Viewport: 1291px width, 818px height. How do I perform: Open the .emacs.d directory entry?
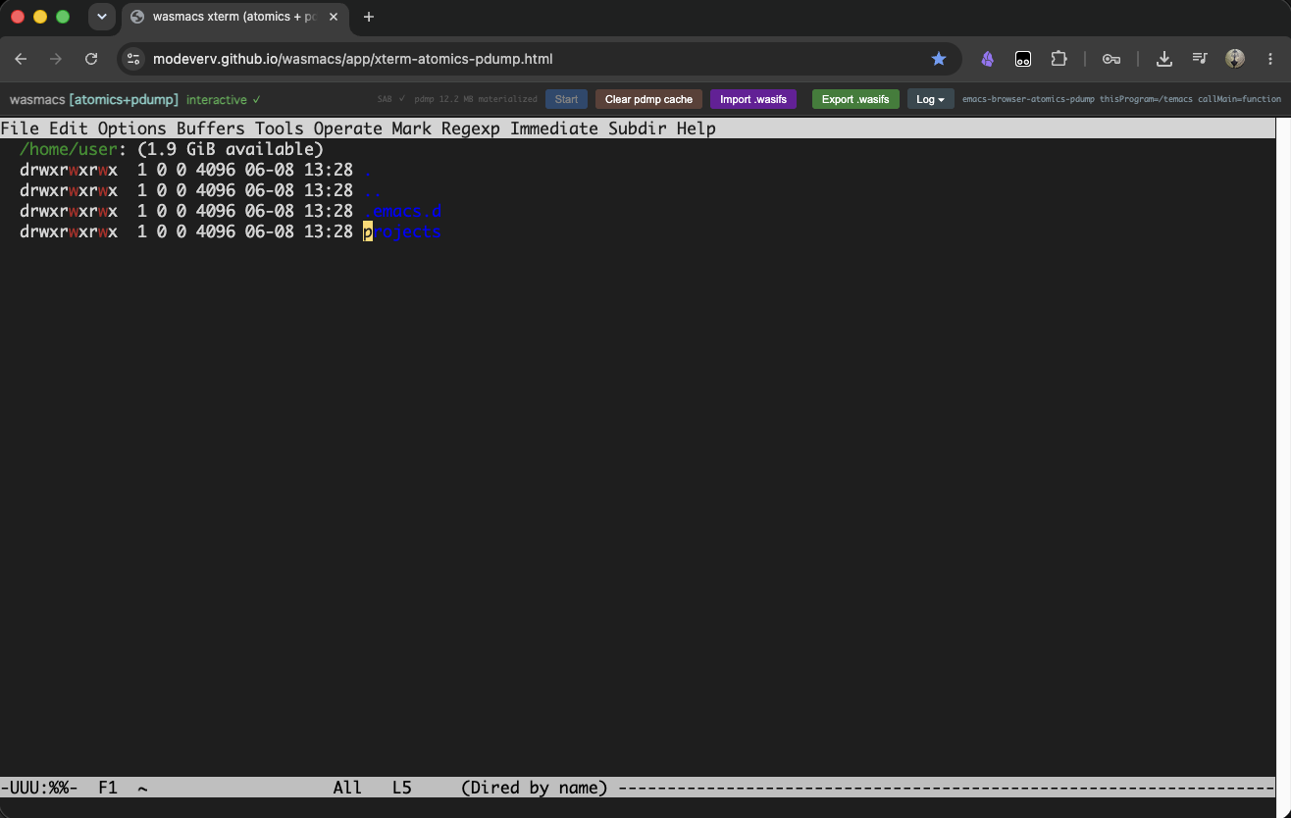[402, 211]
